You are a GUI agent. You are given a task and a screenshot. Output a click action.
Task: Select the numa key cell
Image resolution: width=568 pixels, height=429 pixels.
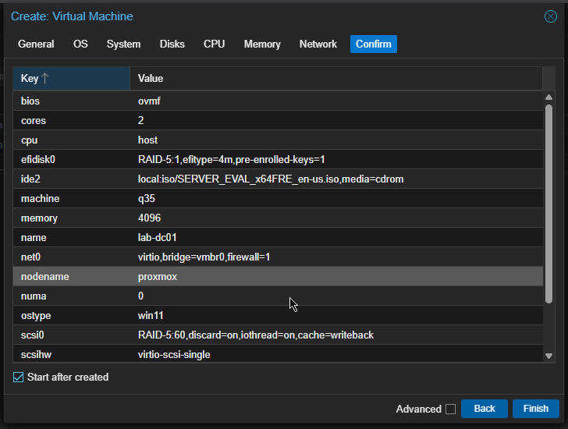coord(71,296)
